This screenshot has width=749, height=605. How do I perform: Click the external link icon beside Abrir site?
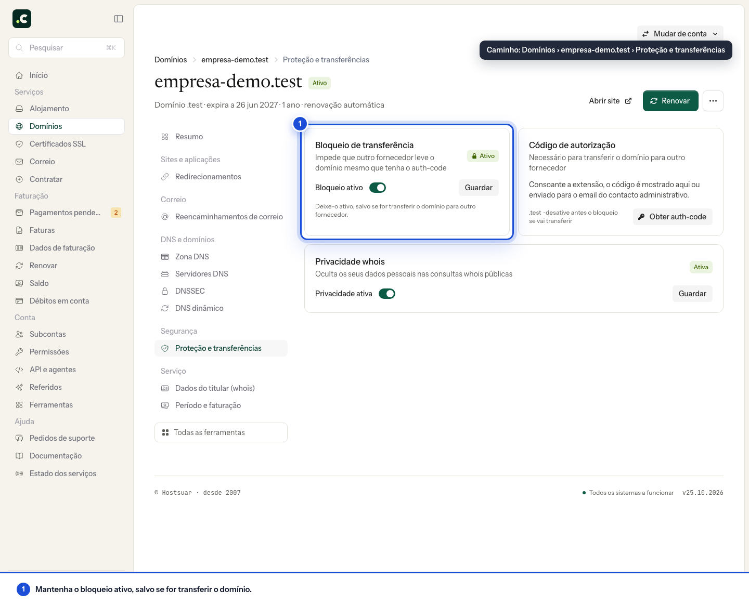click(x=628, y=101)
